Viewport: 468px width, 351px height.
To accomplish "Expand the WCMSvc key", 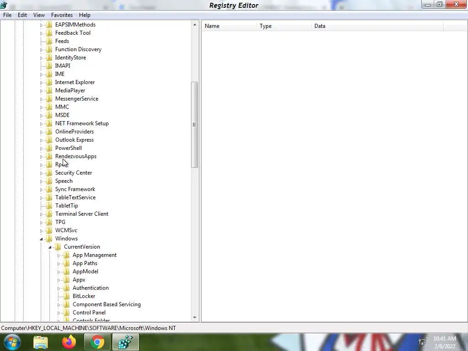I will (41, 230).
